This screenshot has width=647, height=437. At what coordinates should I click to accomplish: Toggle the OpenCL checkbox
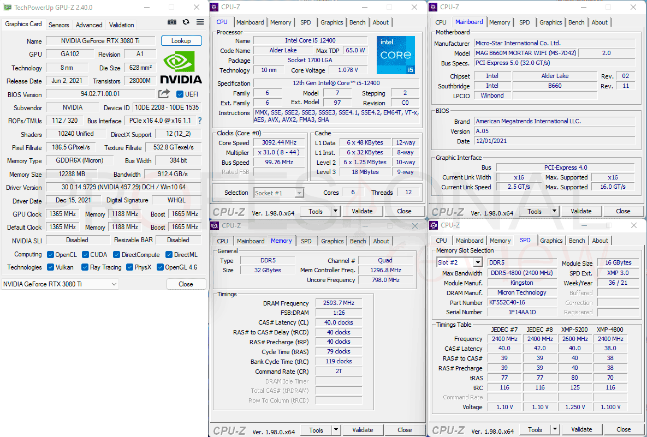(50, 254)
